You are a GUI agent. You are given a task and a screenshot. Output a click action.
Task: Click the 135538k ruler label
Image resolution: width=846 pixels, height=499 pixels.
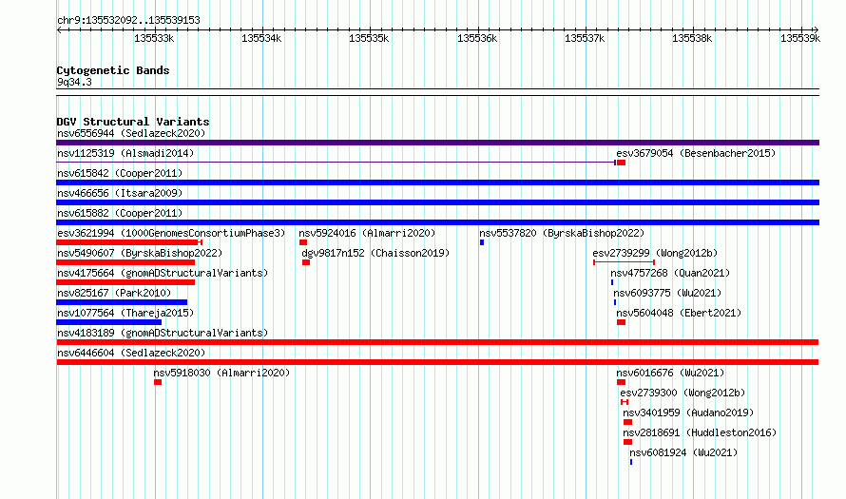(692, 38)
